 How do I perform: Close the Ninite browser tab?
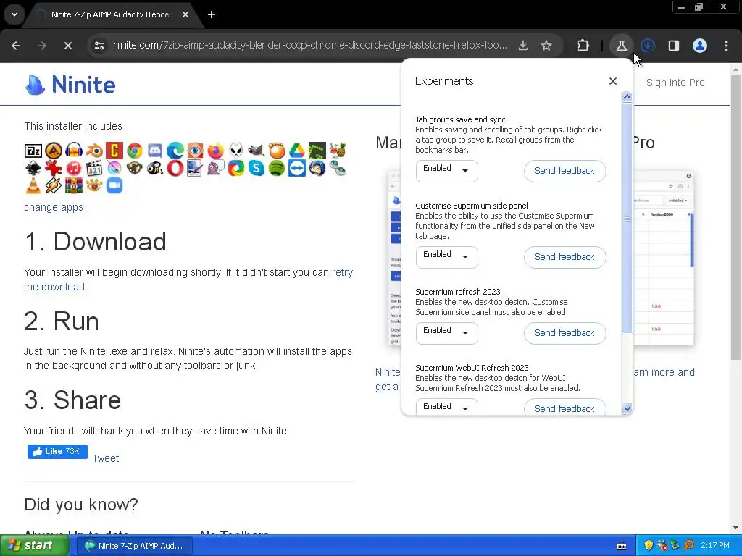coord(185,14)
